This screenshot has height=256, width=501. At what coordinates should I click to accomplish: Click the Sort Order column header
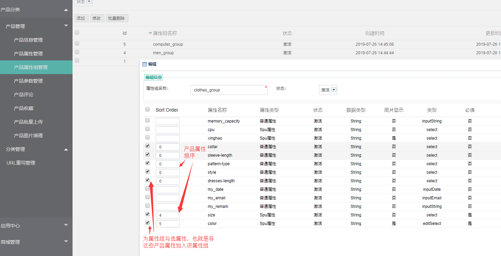click(x=167, y=110)
